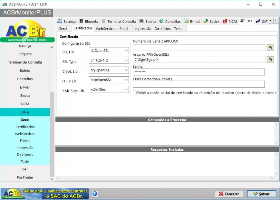280x200 pixels.
Task: Open the Teste sub-tab
Action: 178,29
